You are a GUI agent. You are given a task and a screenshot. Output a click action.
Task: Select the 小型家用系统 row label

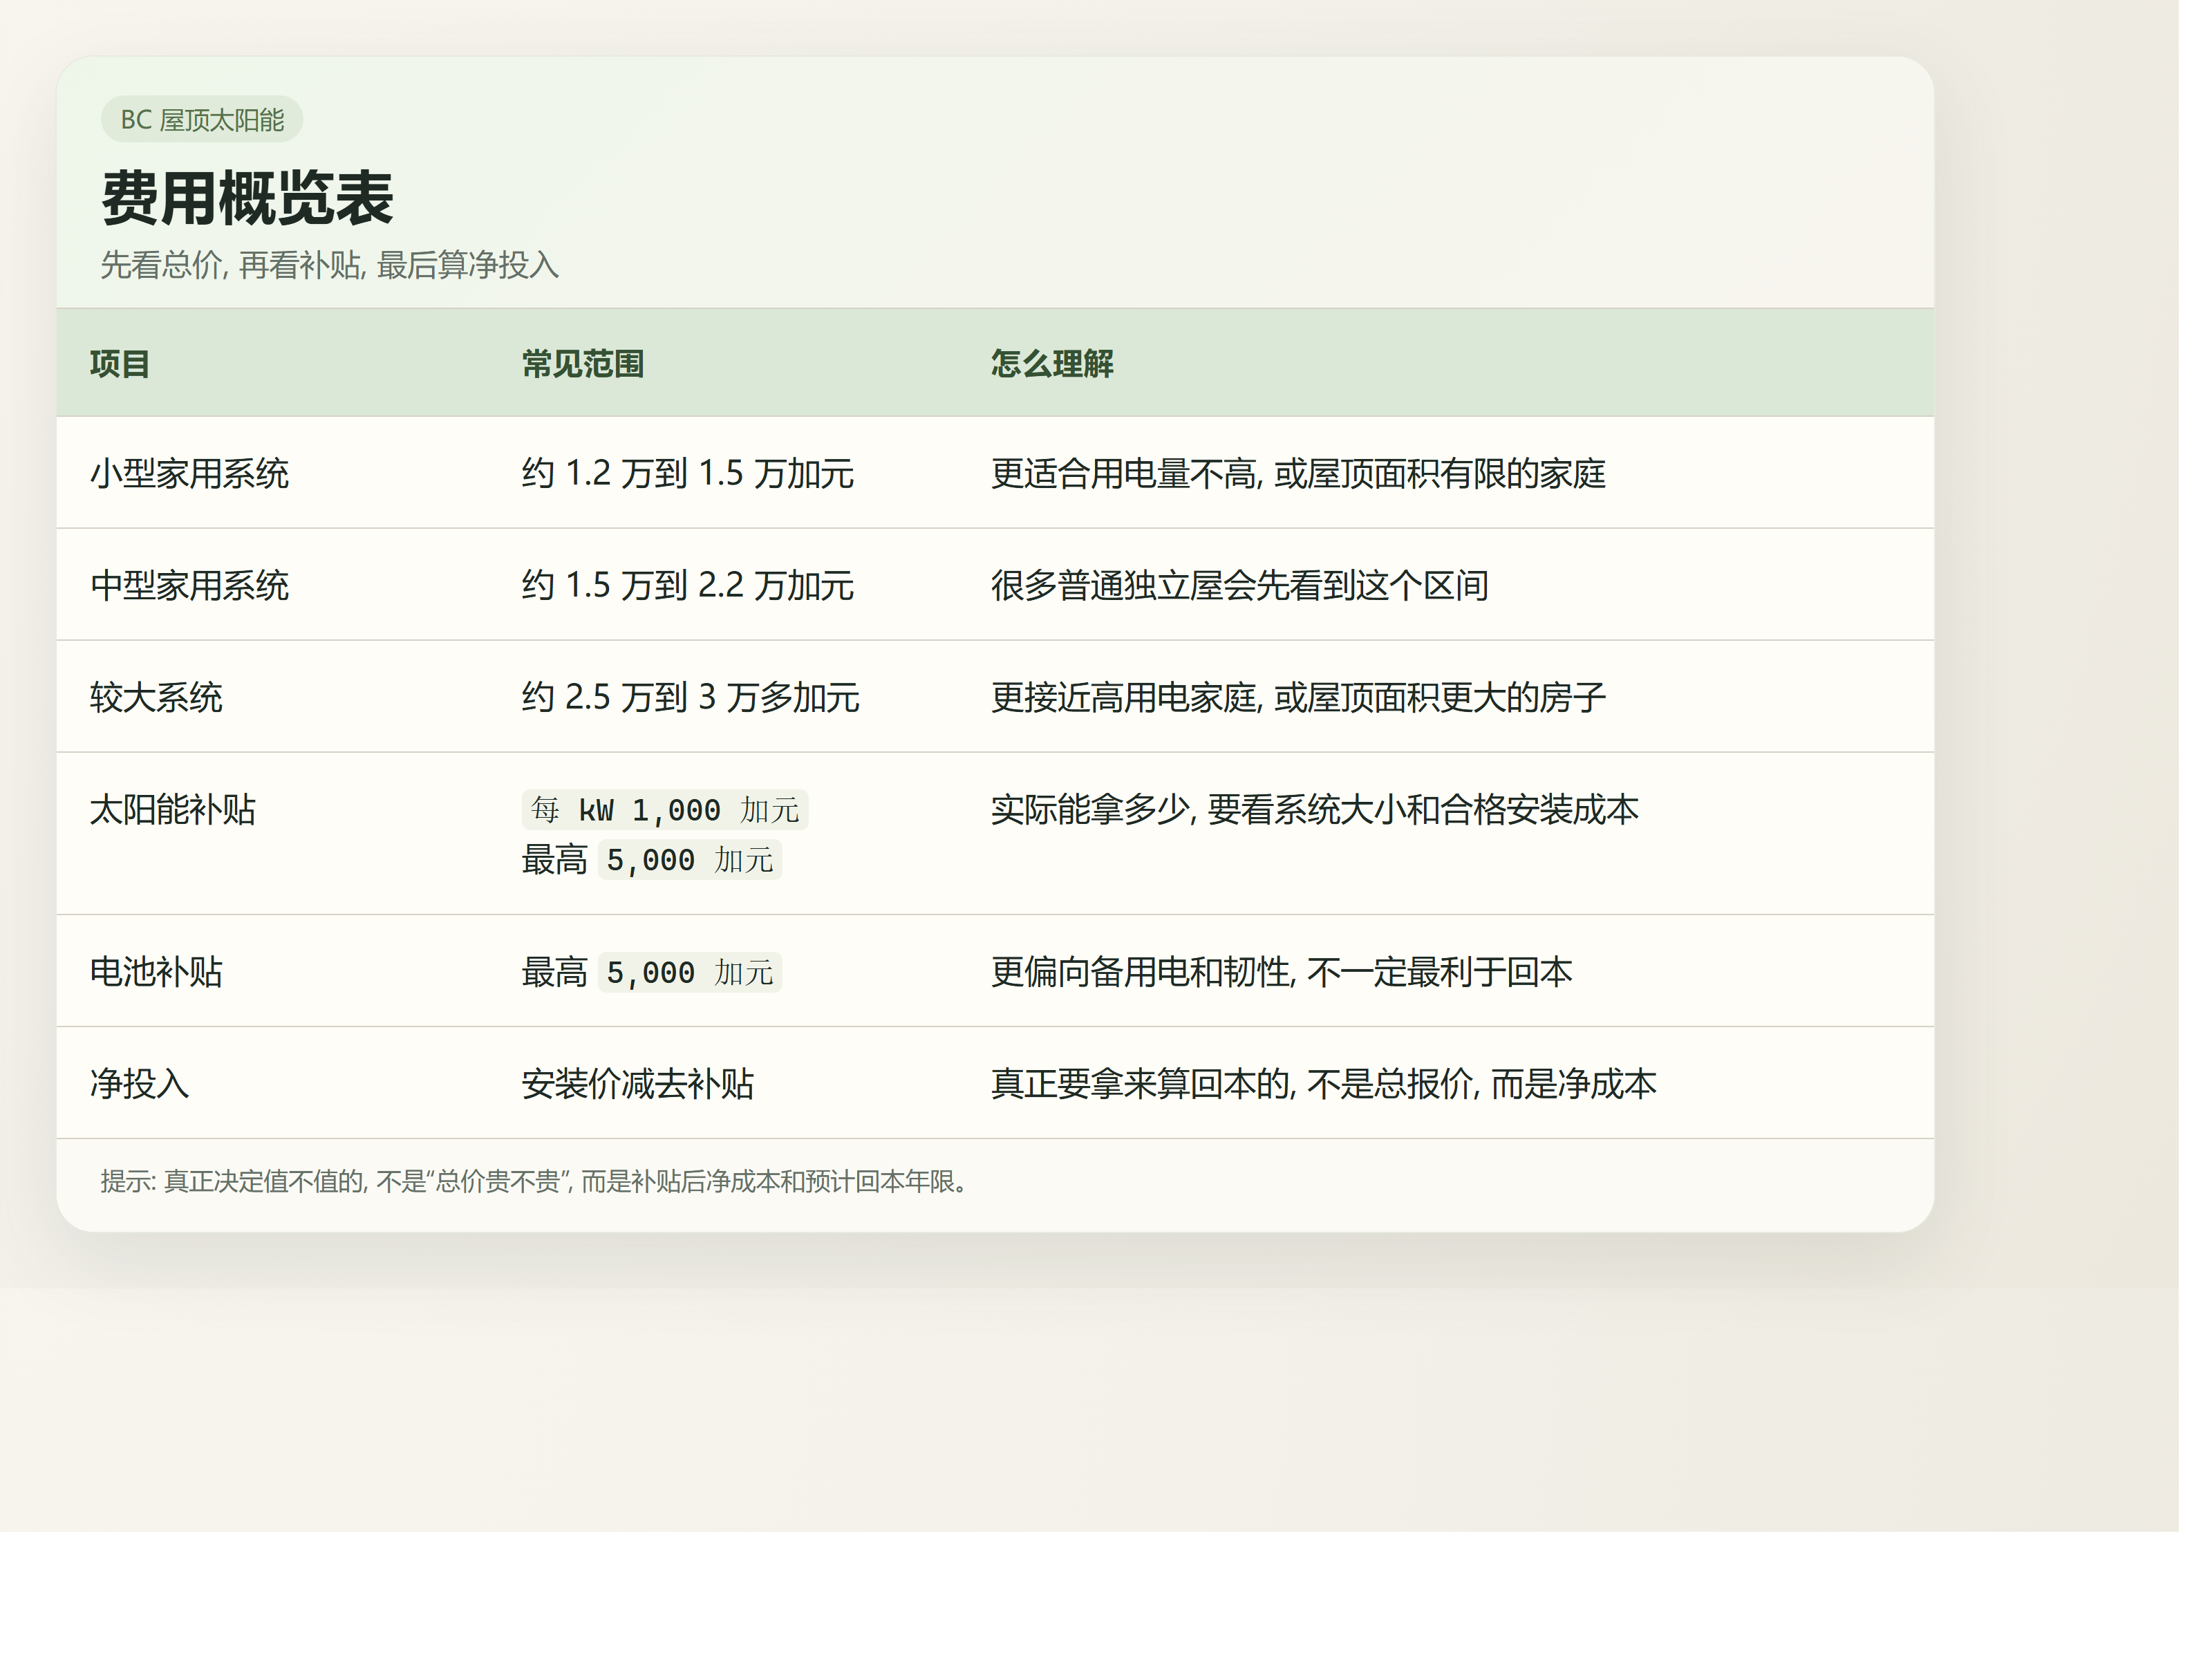click(x=189, y=474)
